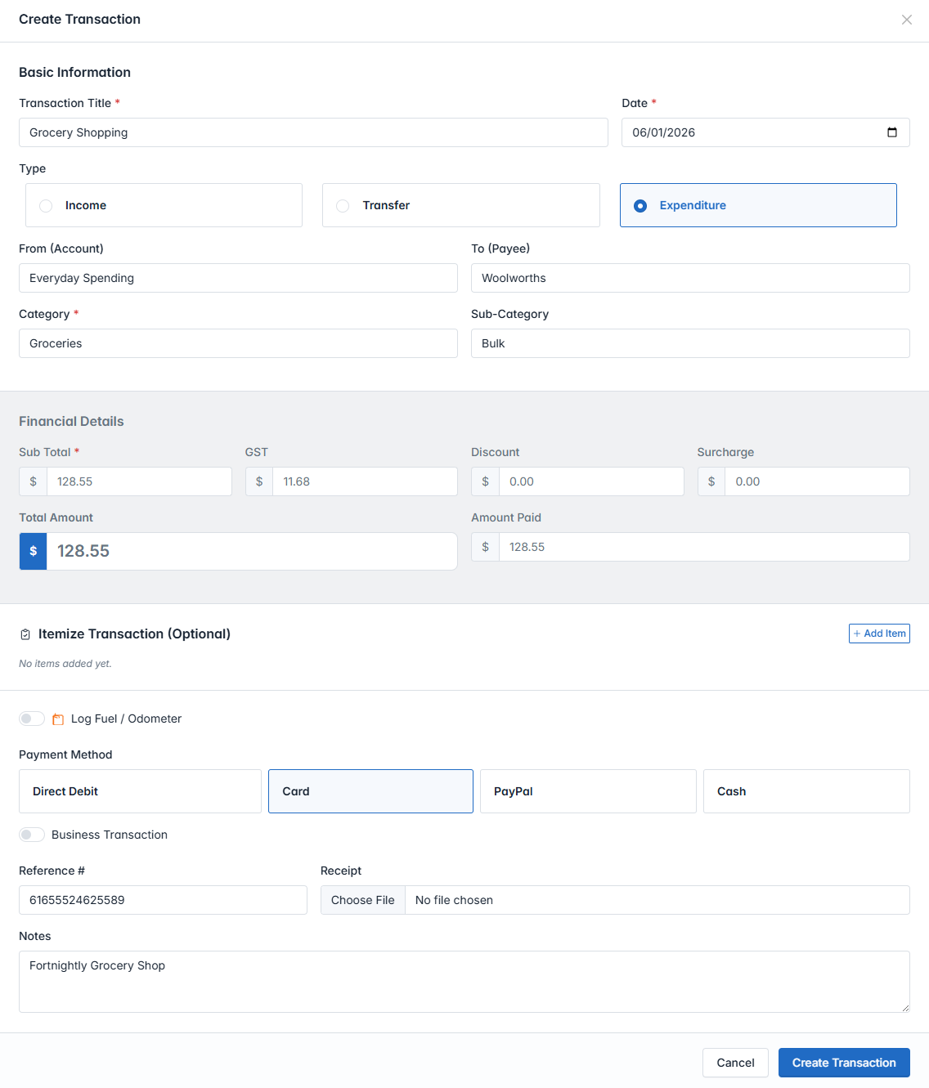Click the Choose File button for Receipt
The width and height of the screenshot is (929, 1088).
point(363,900)
